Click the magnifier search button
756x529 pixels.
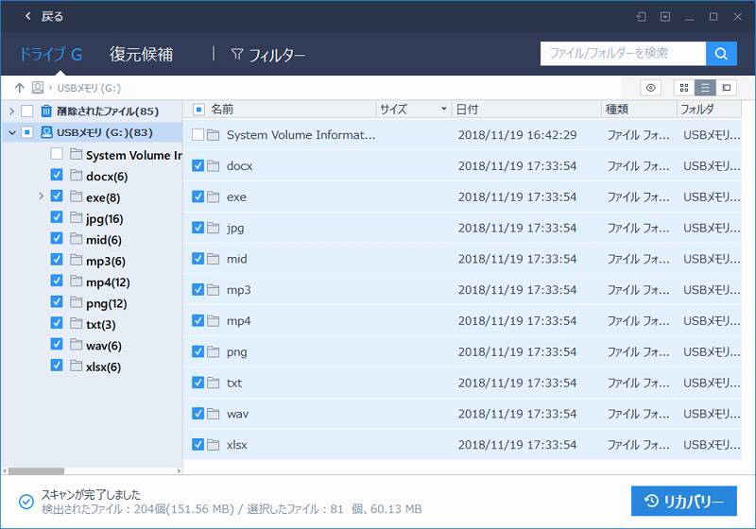[721, 54]
